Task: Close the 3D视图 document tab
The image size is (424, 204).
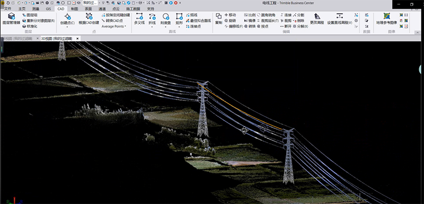Action: [x=77, y=39]
